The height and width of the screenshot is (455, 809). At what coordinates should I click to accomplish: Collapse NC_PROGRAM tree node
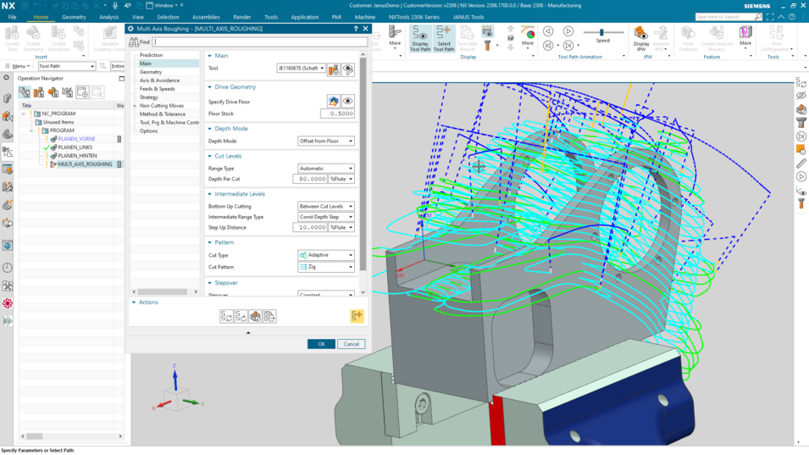(24, 114)
